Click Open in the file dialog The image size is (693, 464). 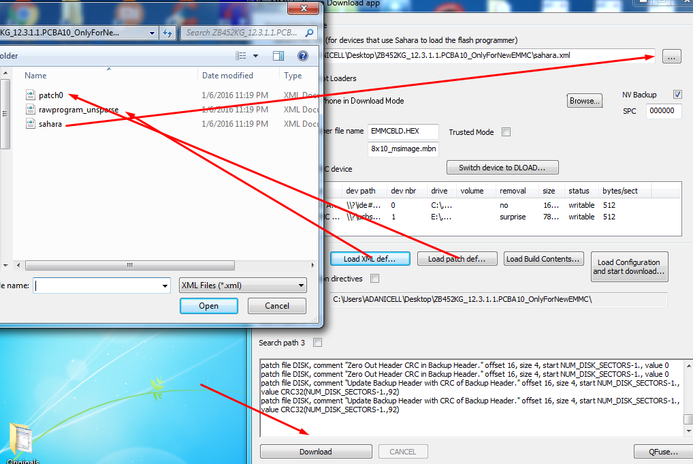point(208,306)
